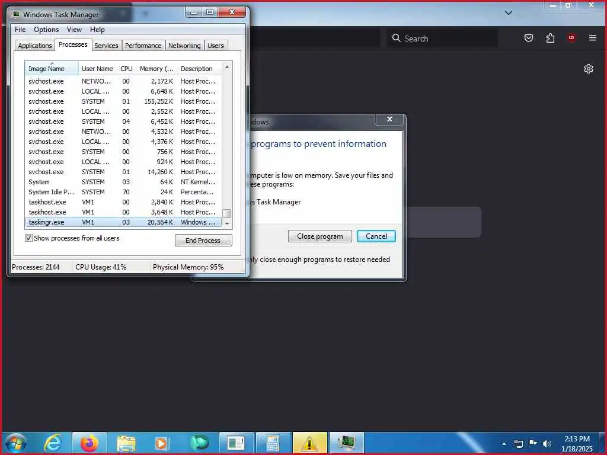Expand the Firefox list-all-tabs chevron

[x=509, y=13]
